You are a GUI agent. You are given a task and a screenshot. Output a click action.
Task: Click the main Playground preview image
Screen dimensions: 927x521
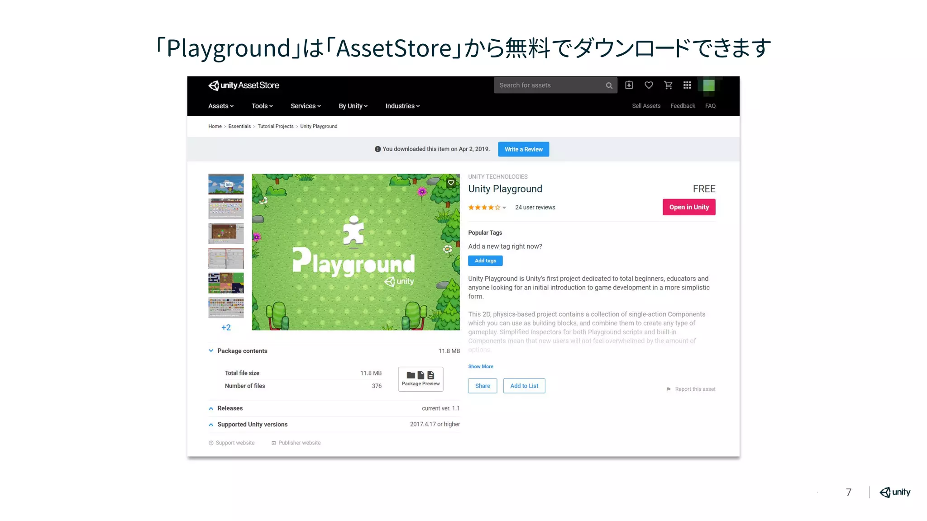coord(356,252)
